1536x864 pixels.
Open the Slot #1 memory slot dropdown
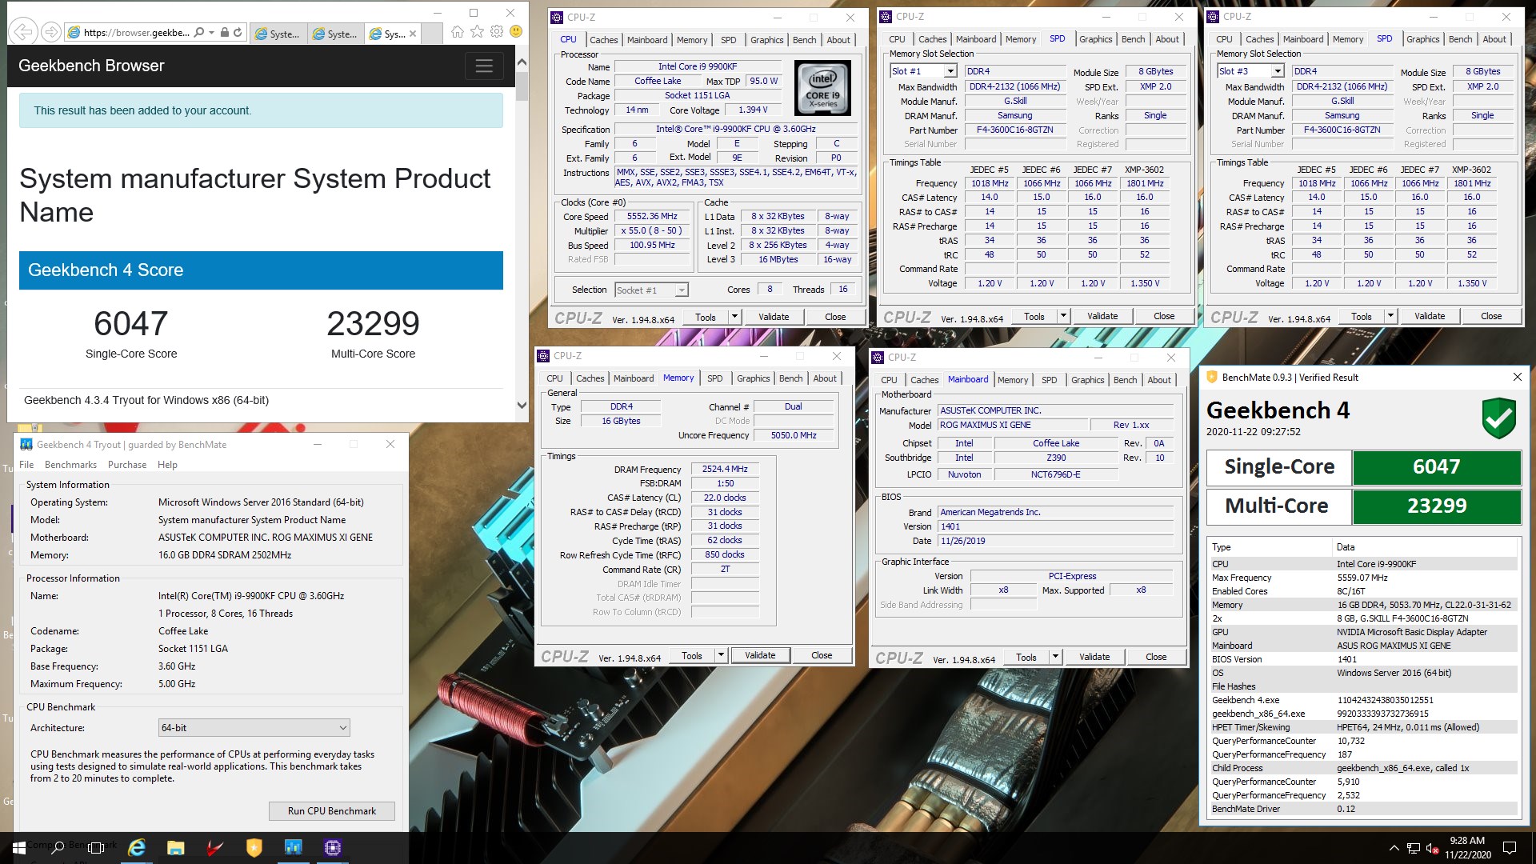click(950, 71)
